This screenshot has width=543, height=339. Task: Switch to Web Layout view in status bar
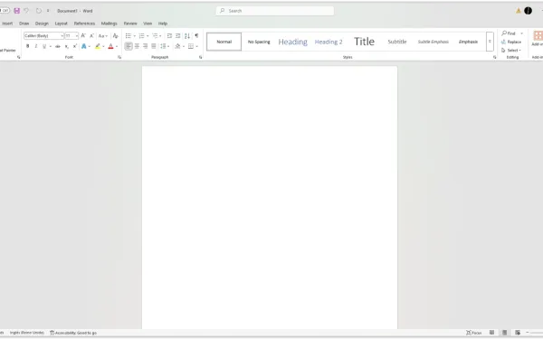click(518, 333)
